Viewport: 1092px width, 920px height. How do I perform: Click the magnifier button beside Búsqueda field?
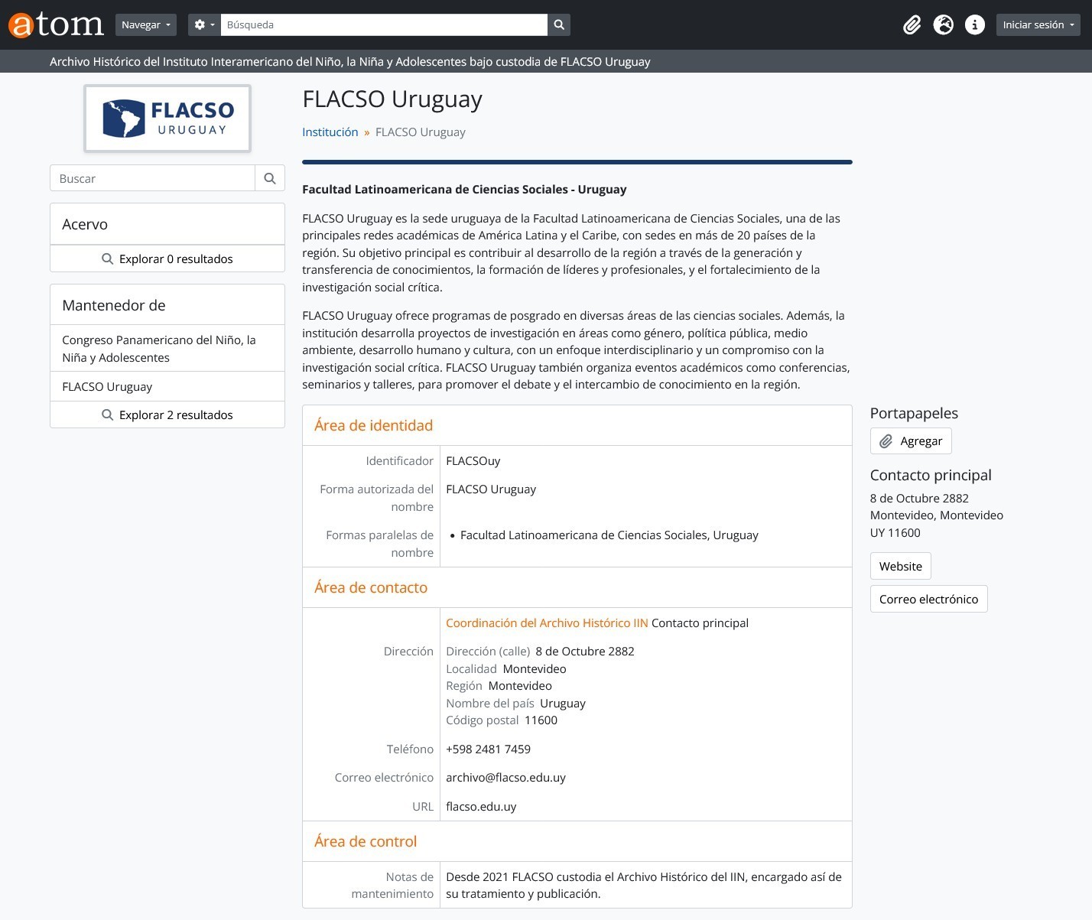[559, 25]
